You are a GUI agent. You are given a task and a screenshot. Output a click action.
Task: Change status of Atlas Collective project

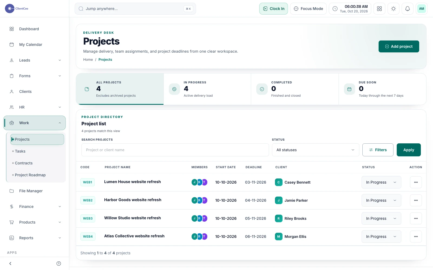[381, 237]
